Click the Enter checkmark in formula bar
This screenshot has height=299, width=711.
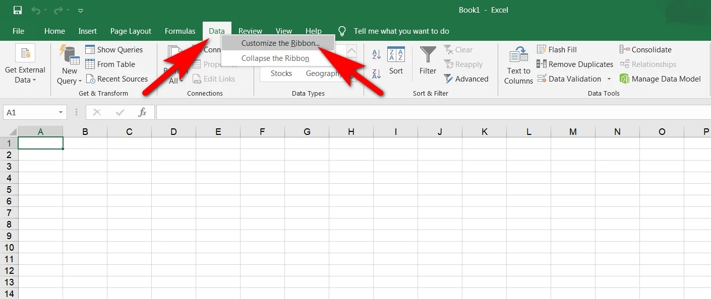(x=120, y=113)
